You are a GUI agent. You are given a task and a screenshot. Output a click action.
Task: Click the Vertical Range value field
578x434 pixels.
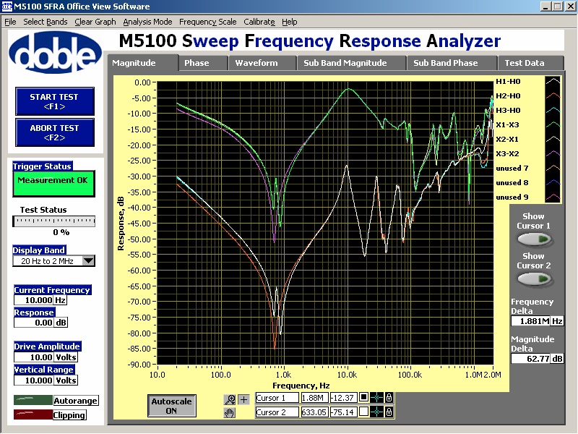coord(34,380)
